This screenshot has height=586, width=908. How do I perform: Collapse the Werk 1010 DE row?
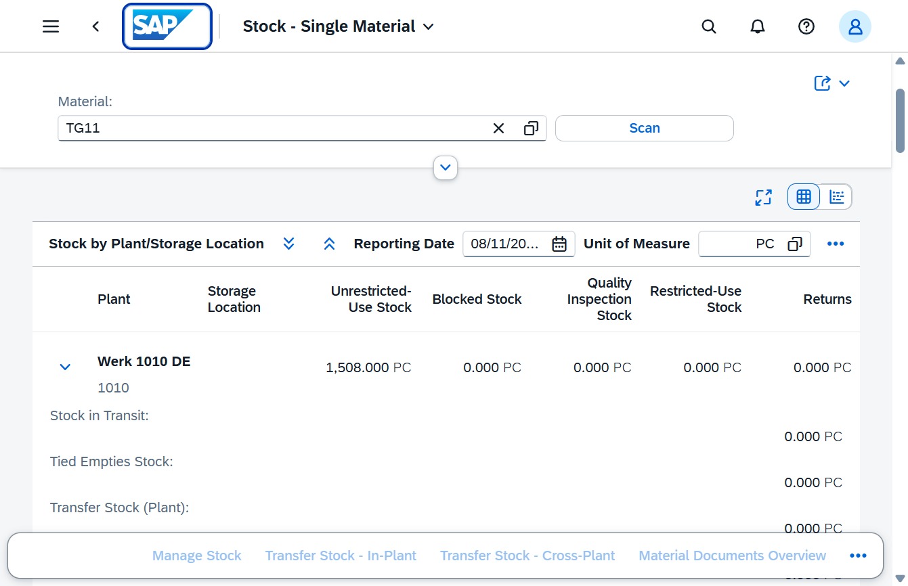pos(65,367)
